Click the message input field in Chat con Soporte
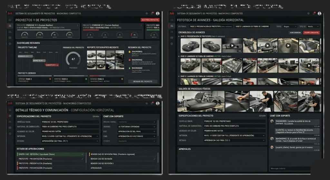 click(290, 168)
